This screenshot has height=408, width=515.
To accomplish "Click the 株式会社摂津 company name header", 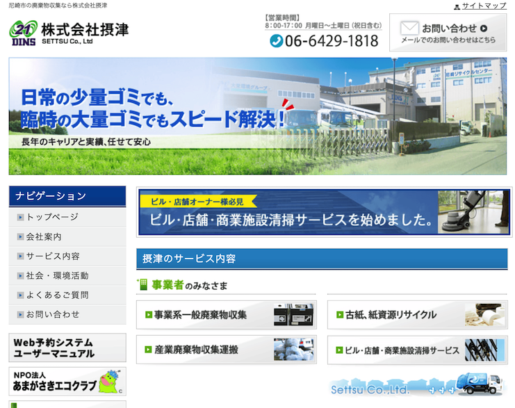I will 85,30.
